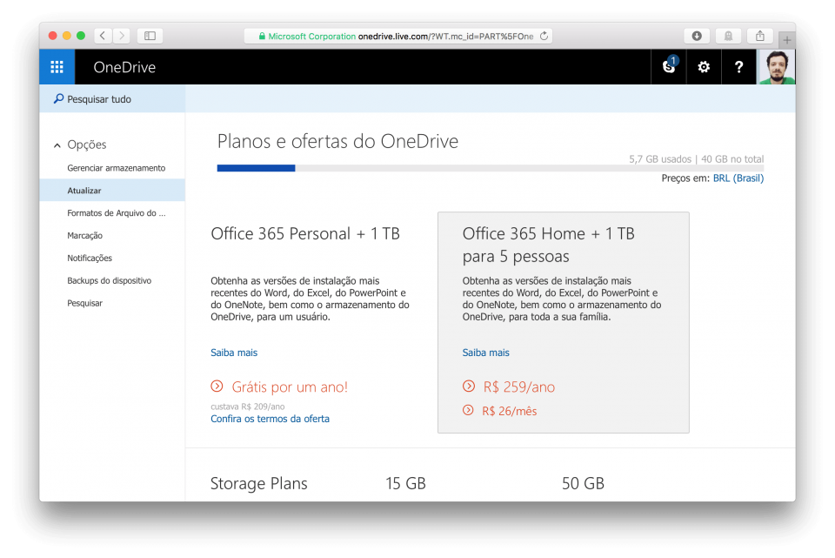Expand the Grátis por um ano offer chevron
Image resolution: width=835 pixels, height=558 pixels.
[x=216, y=387]
